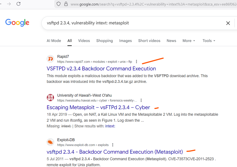
Task: Expand the More dropdown
Action: [x=189, y=41]
